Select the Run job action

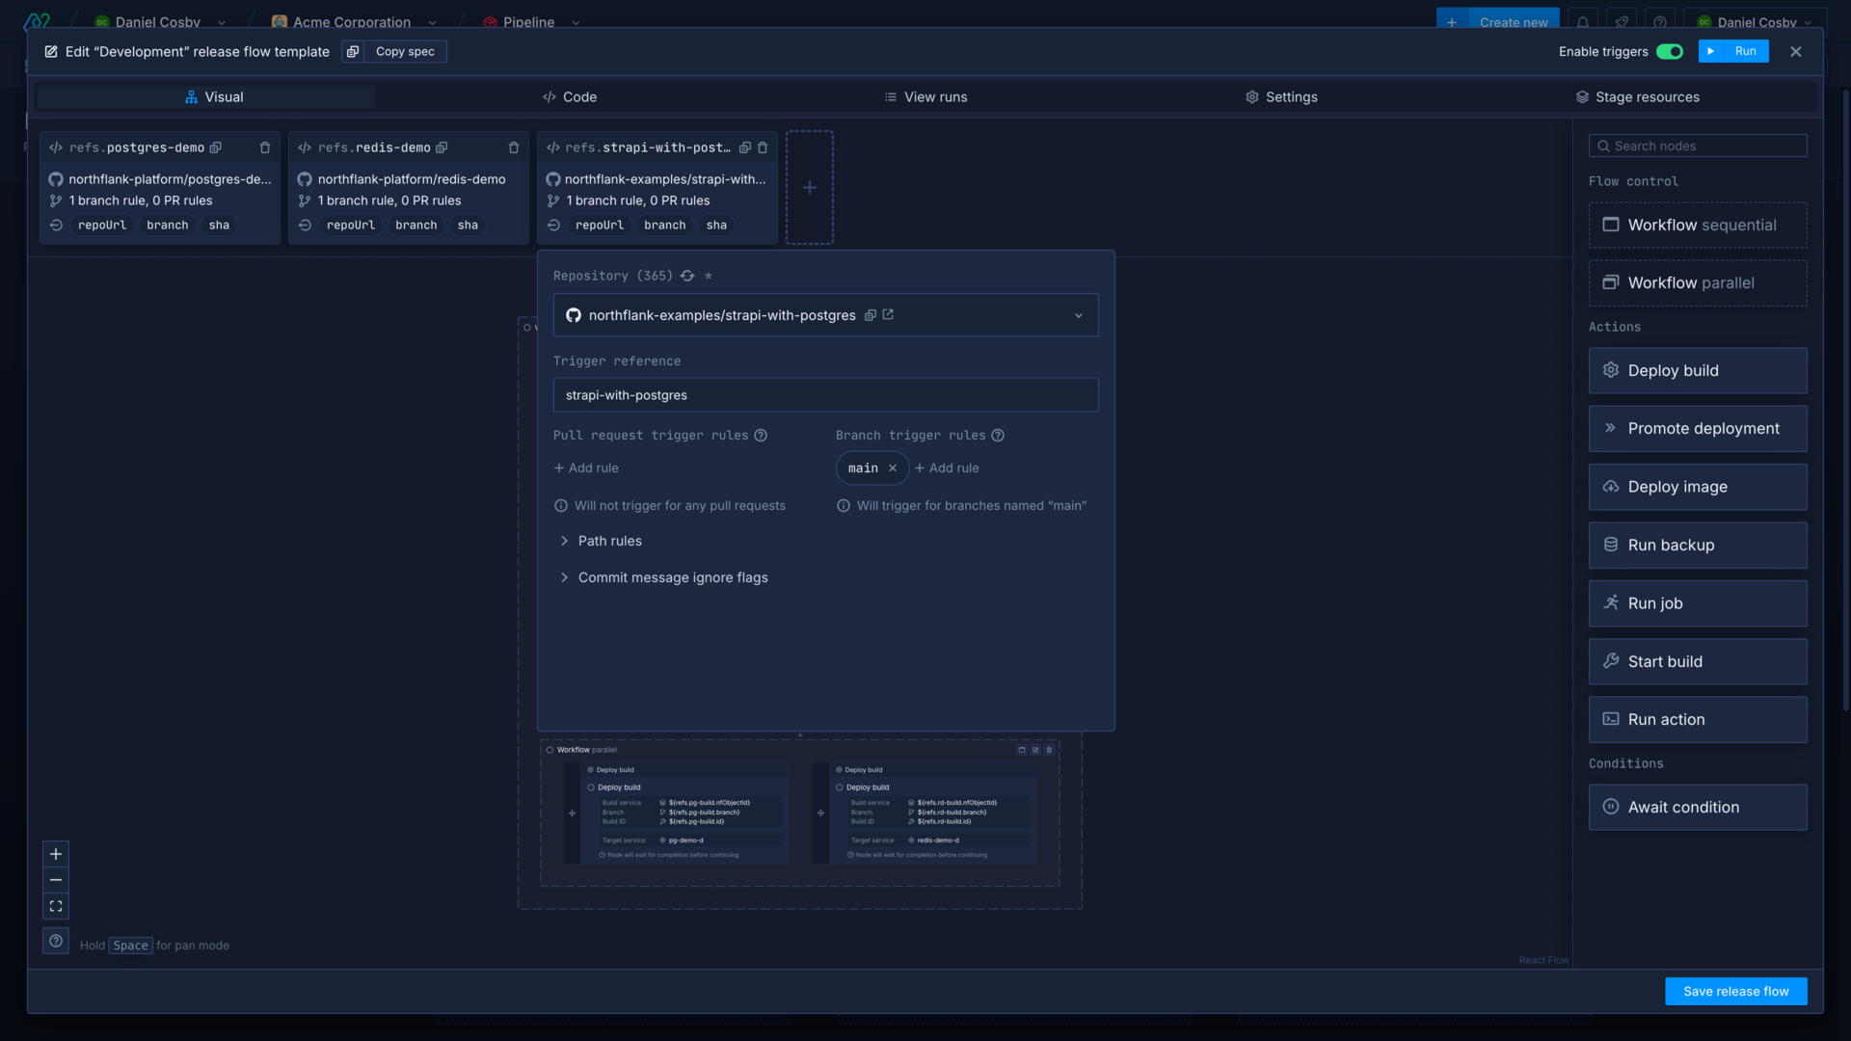(x=1698, y=604)
